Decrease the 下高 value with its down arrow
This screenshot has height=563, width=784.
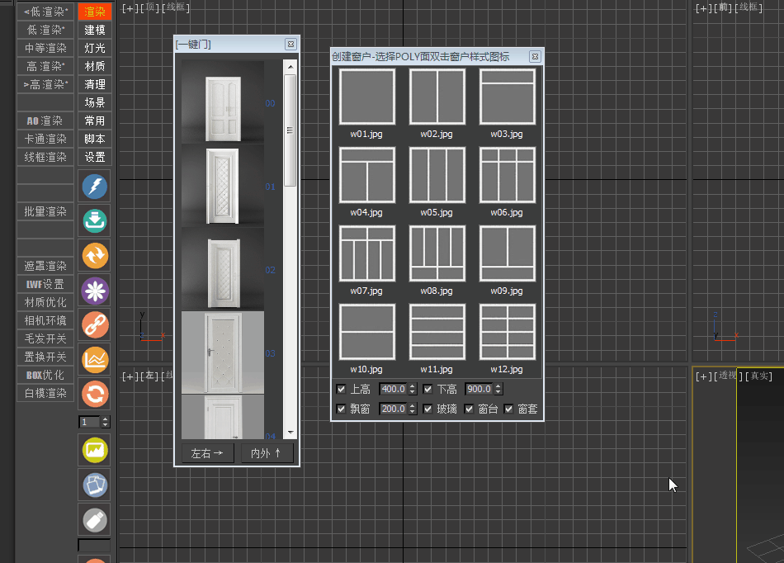point(498,391)
